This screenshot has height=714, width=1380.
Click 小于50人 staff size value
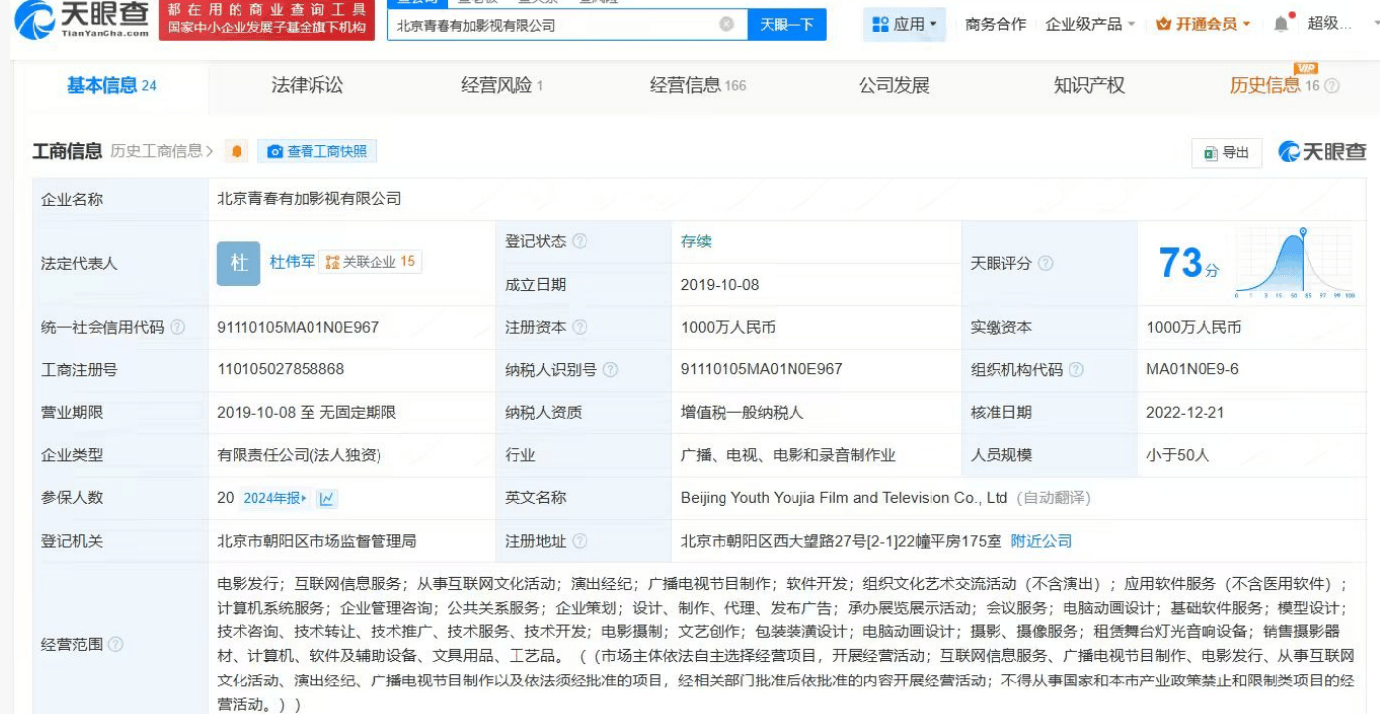(1178, 455)
